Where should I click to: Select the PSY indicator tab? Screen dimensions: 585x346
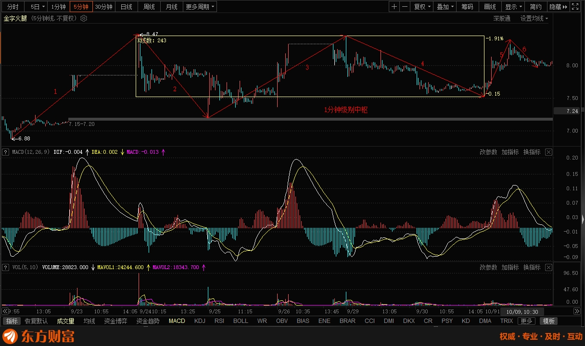coord(447,321)
